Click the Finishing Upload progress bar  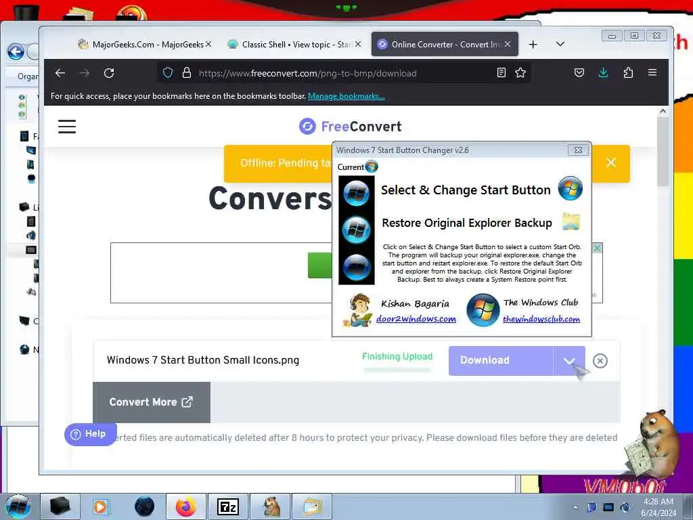click(397, 370)
